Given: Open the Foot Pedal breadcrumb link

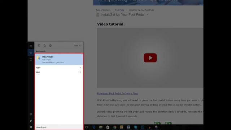Looking at the screenshot, I should 119,10.
